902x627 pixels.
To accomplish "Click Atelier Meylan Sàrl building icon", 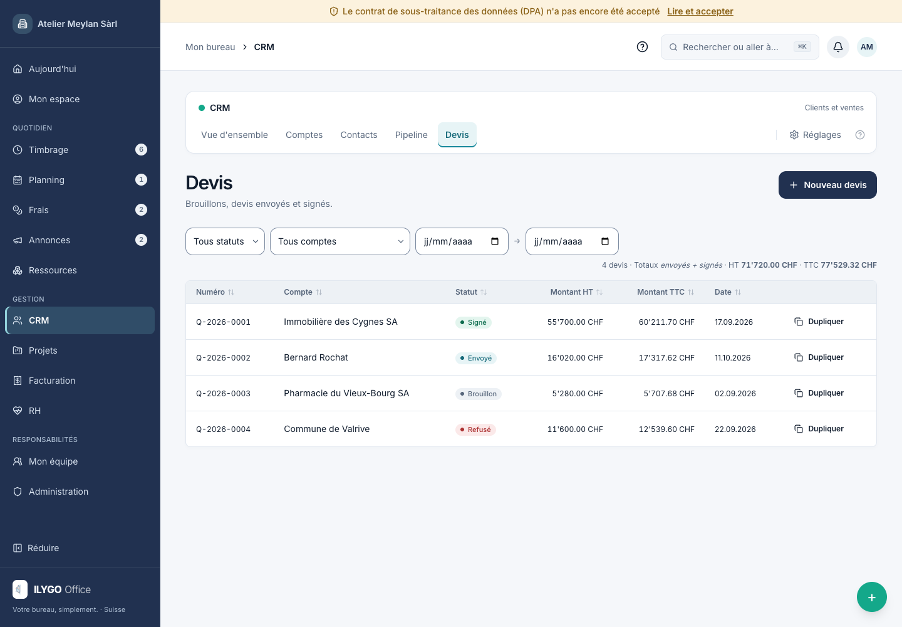I will point(23,24).
